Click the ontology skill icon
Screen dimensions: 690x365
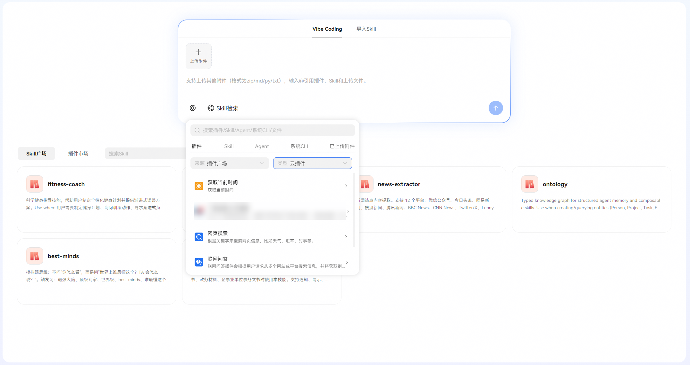point(530,184)
